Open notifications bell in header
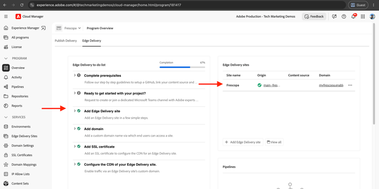 [353, 17]
